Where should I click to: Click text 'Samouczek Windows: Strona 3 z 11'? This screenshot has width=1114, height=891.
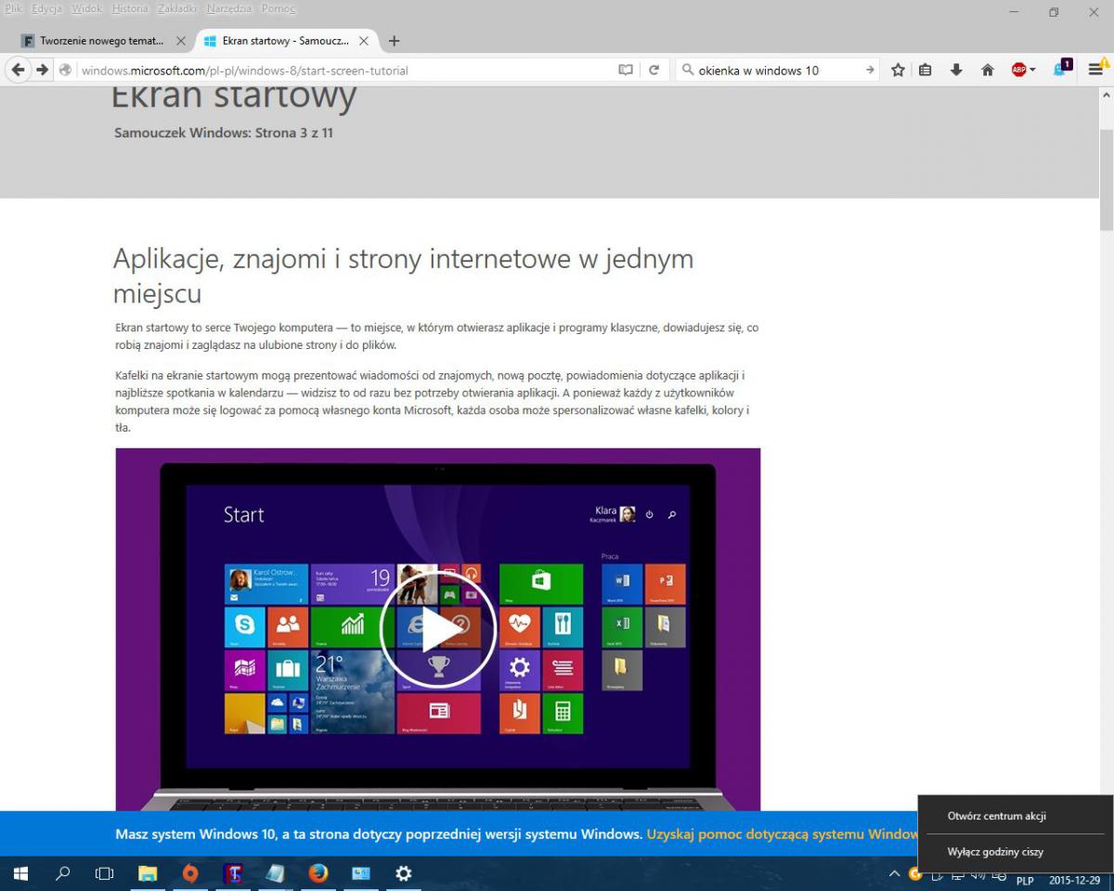(224, 133)
